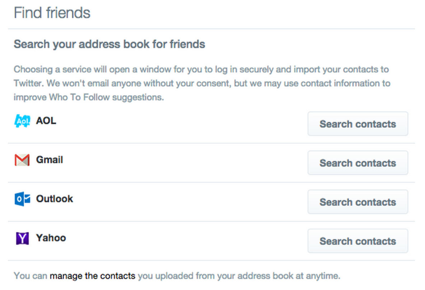Search contacts from AOL
425x290 pixels.
358,124
